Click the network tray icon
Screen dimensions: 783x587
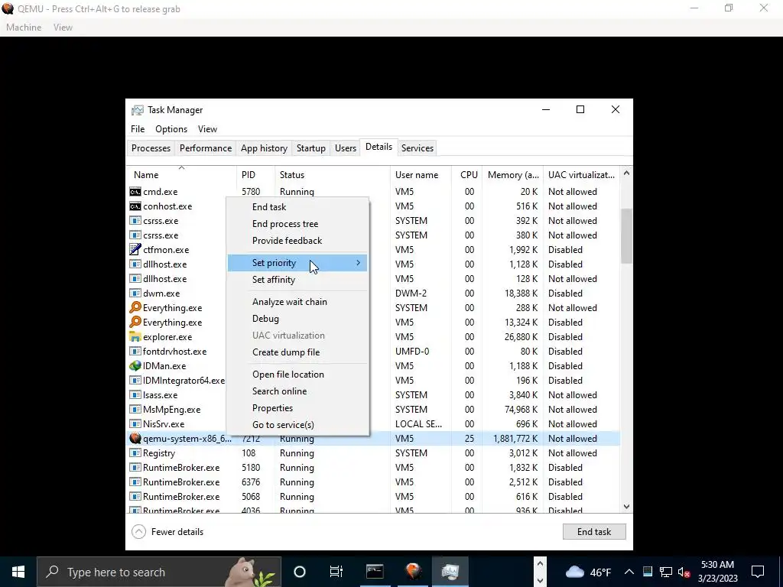(x=666, y=572)
